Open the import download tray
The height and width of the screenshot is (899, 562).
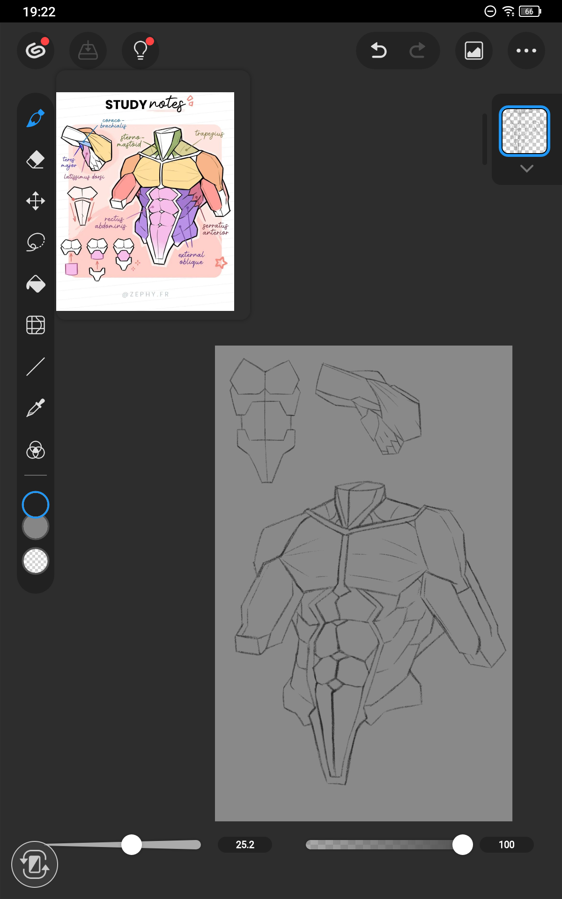[88, 51]
